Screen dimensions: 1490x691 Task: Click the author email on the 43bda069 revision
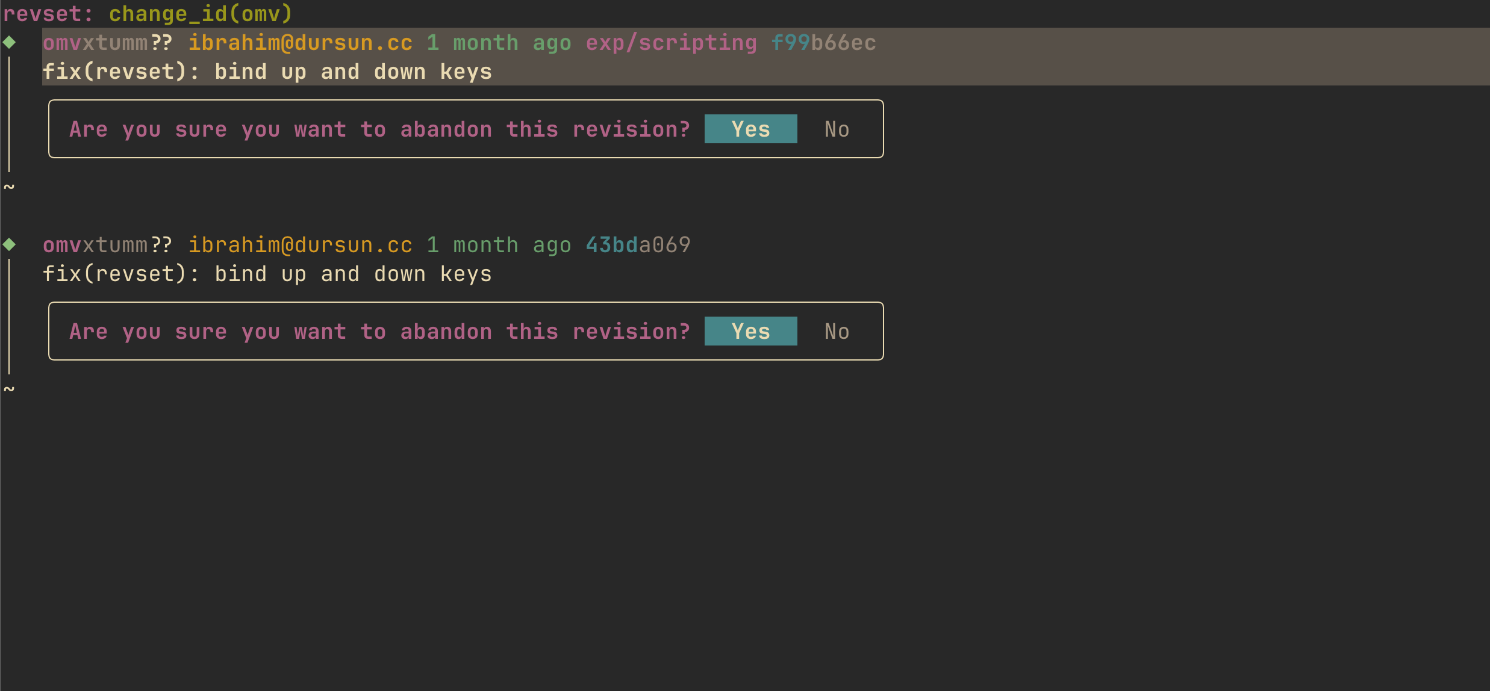click(300, 245)
